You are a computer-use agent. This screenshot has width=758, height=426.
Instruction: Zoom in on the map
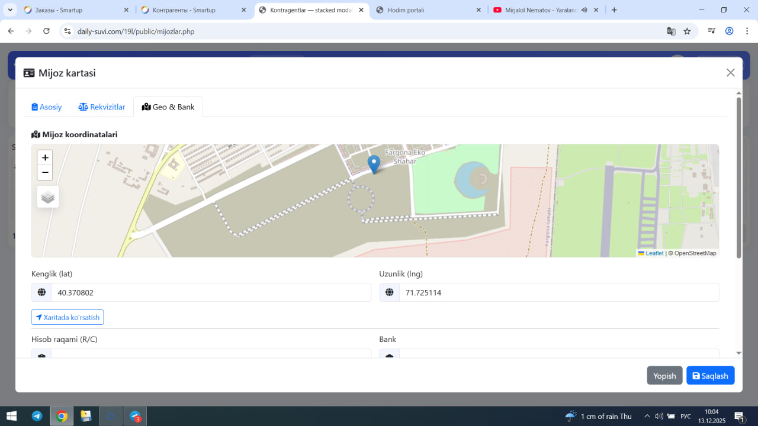(45, 158)
